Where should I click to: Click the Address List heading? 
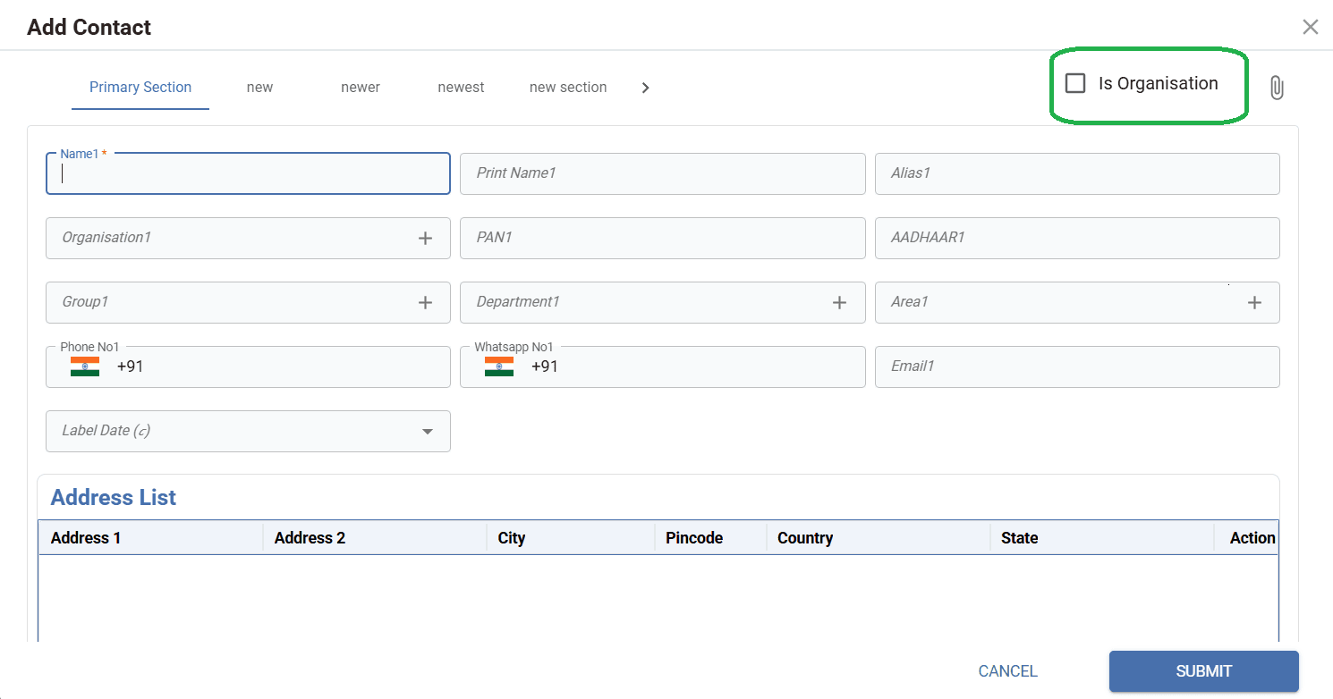(x=114, y=498)
